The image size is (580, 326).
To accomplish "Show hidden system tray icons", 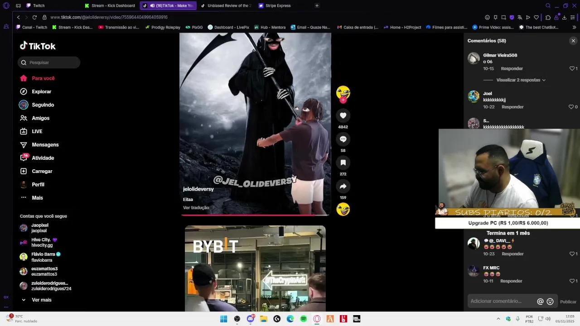I will point(498,319).
